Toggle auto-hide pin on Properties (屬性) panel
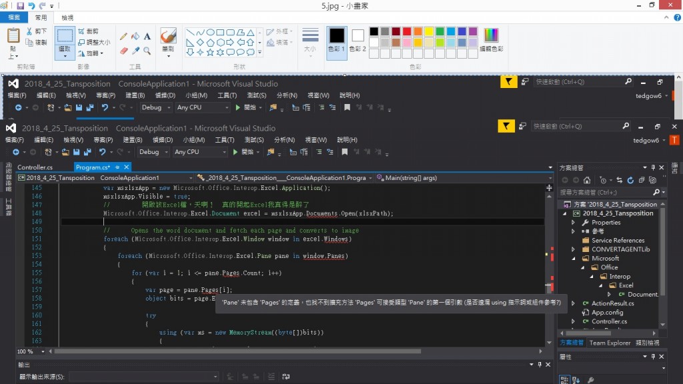 653,357
